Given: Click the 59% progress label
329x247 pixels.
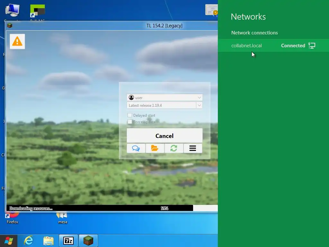Looking at the screenshot, I should (x=164, y=208).
